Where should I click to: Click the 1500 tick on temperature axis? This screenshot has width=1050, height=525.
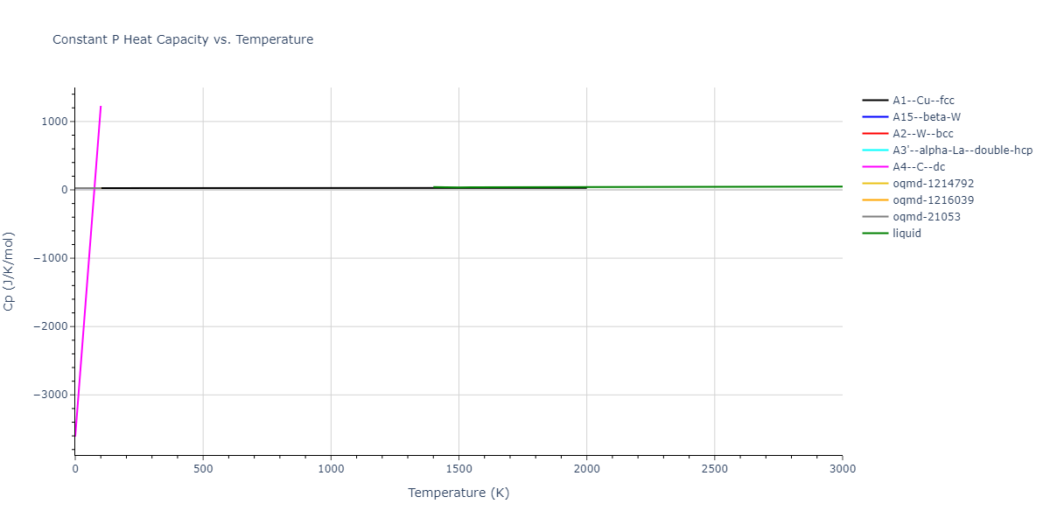coord(458,469)
